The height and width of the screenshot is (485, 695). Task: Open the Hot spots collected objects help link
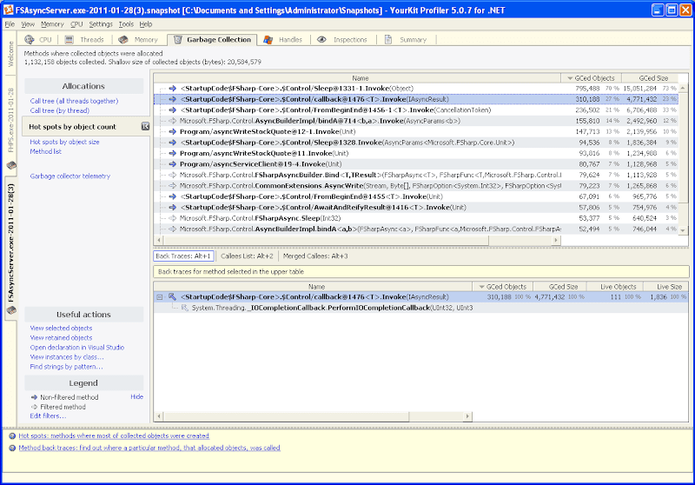pos(114,436)
